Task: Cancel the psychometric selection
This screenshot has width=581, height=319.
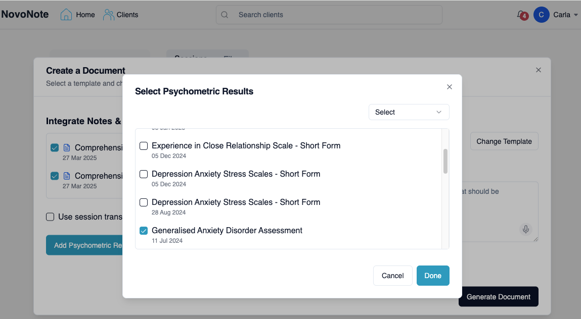Action: pos(392,276)
